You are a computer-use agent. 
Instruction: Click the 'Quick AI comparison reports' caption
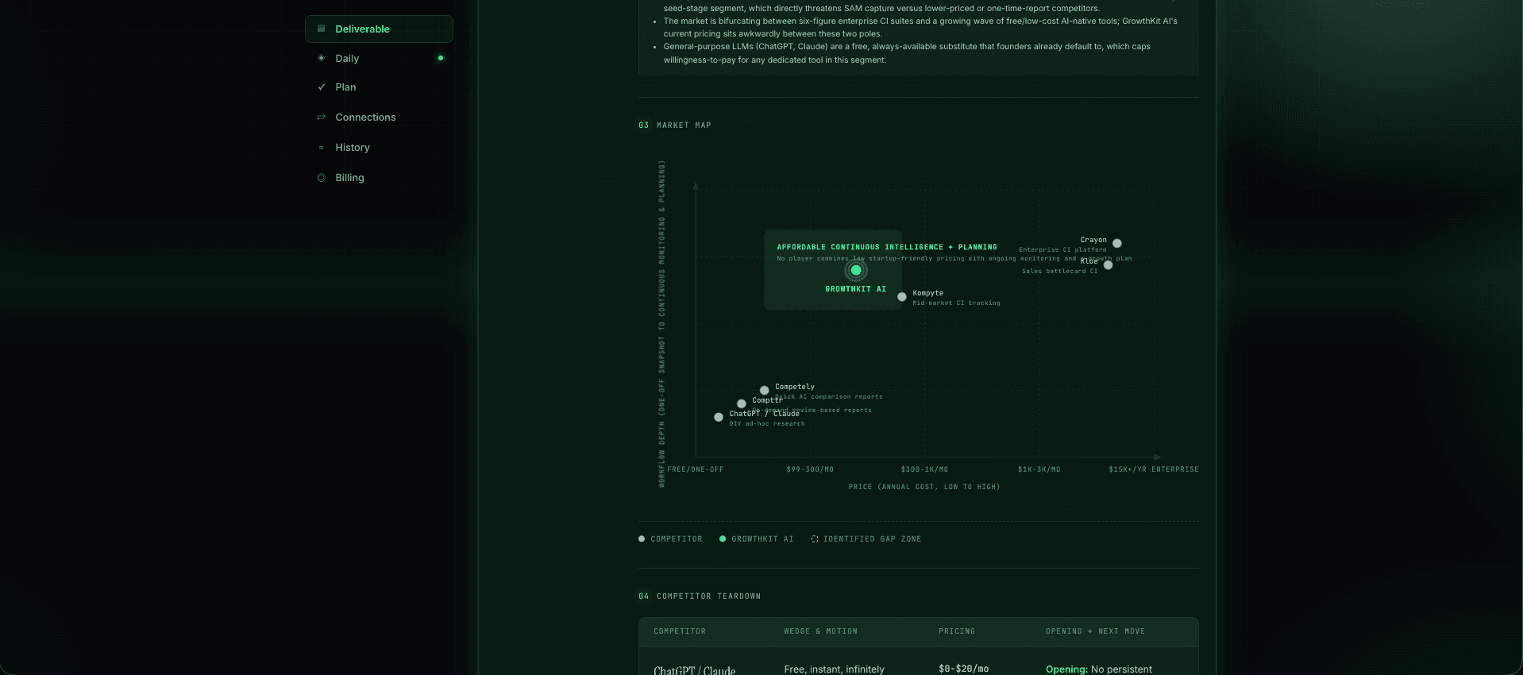[829, 396]
